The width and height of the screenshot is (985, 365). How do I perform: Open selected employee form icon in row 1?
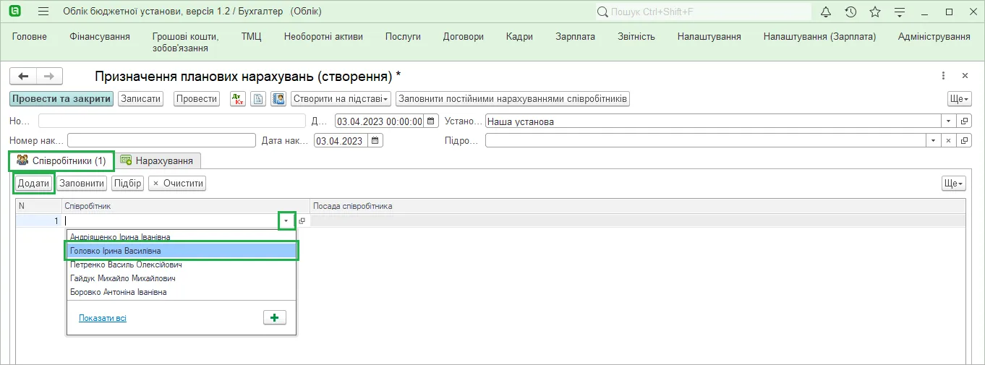tap(302, 221)
